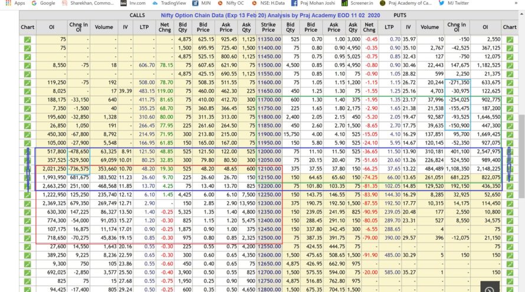
Task: Open calls chart icon for strike 11600.00
Action: (28, 83)
